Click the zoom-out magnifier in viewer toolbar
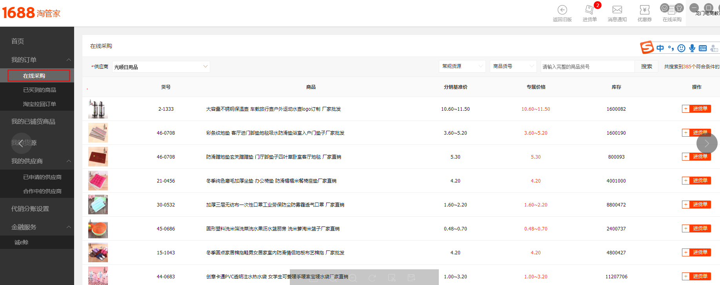This screenshot has width=720, height=285. (x=353, y=278)
